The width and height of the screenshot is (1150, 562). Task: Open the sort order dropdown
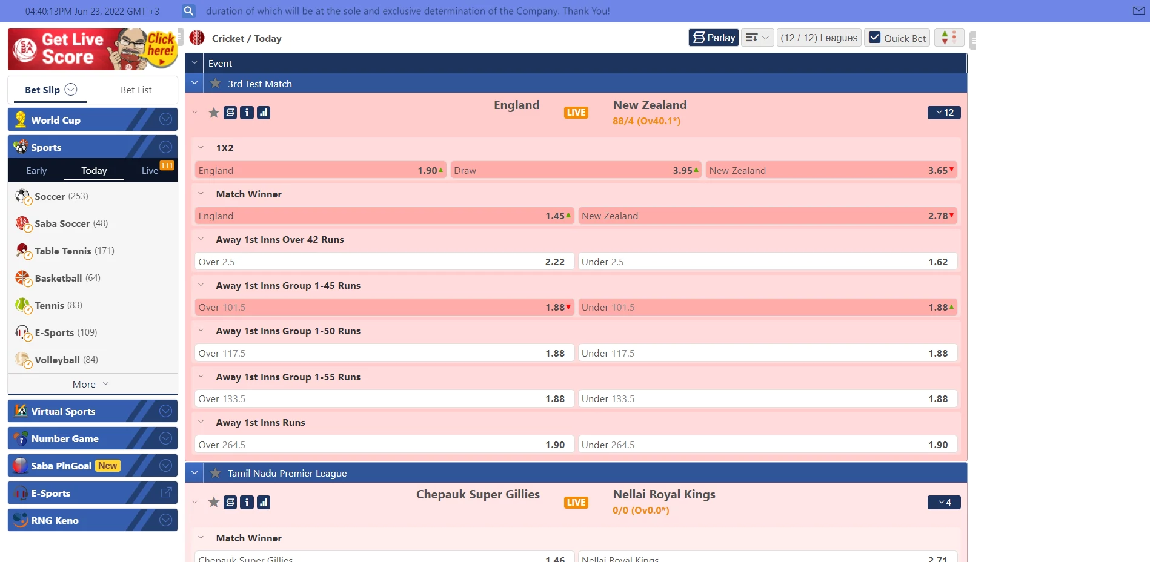757,38
